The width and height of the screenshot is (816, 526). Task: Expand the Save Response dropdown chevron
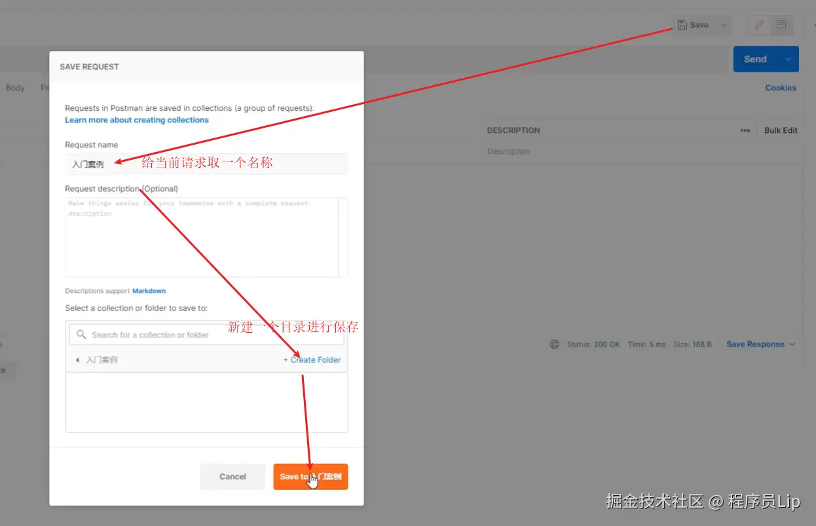pyautogui.click(x=792, y=344)
